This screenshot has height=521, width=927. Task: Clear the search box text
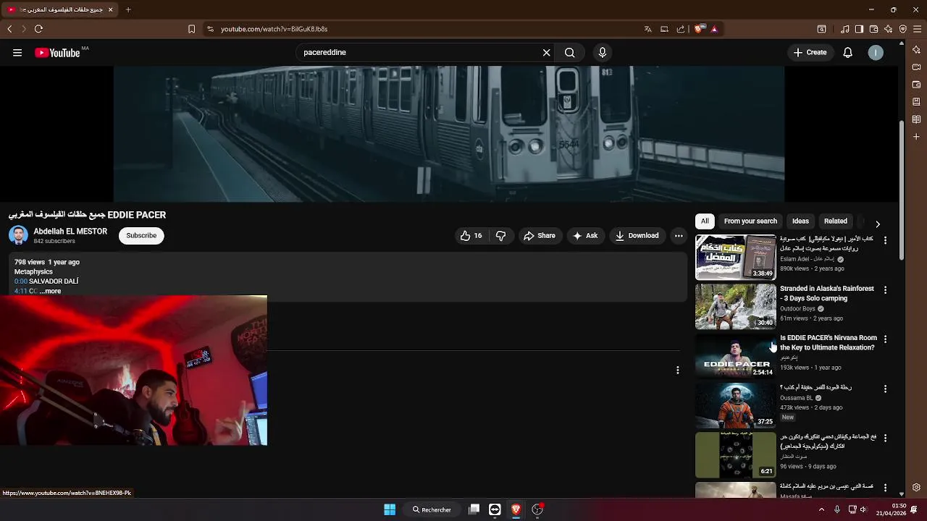tap(547, 52)
